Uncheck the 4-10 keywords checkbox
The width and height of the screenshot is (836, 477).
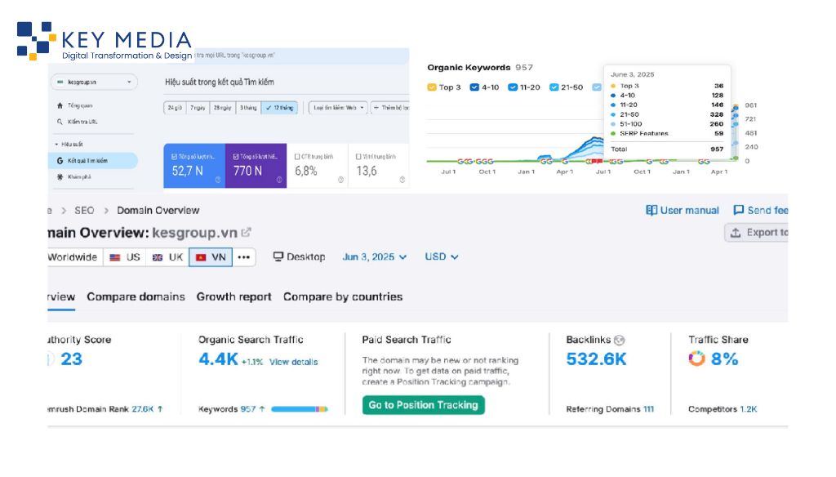pyautogui.click(x=474, y=87)
